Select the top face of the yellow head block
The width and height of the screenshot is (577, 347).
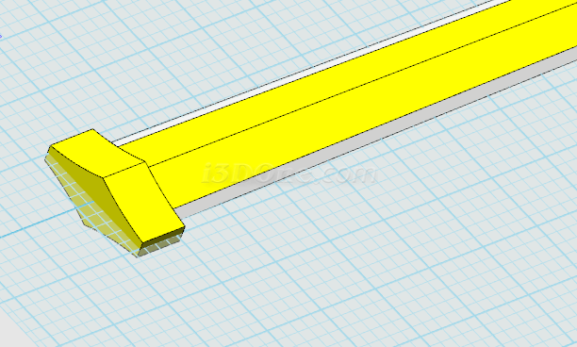coord(97,154)
